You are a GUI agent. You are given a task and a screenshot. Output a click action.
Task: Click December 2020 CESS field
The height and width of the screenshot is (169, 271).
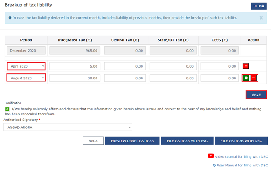220,51
